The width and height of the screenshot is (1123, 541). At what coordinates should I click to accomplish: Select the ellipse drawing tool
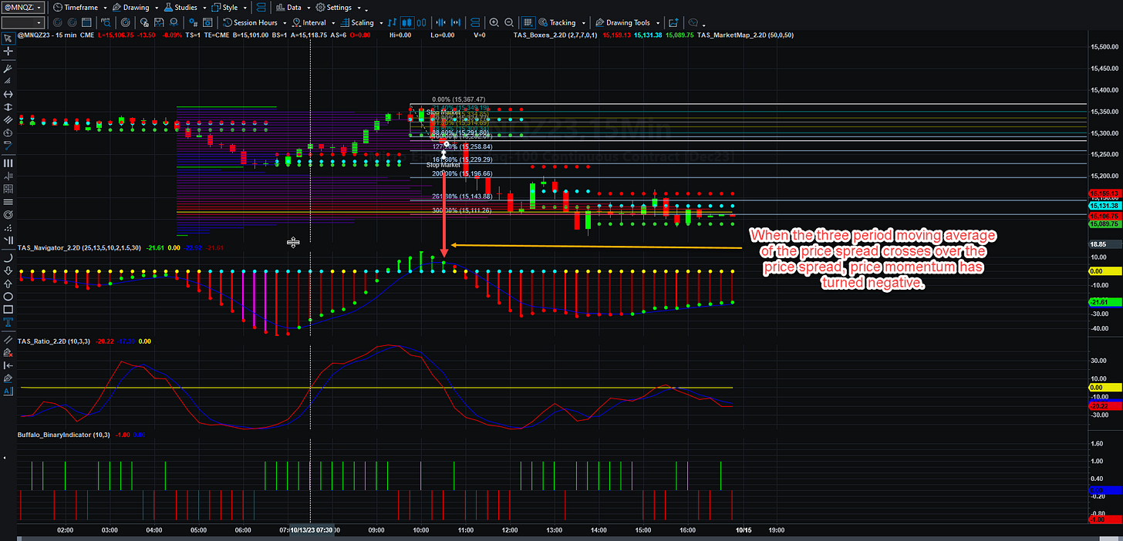coord(8,296)
